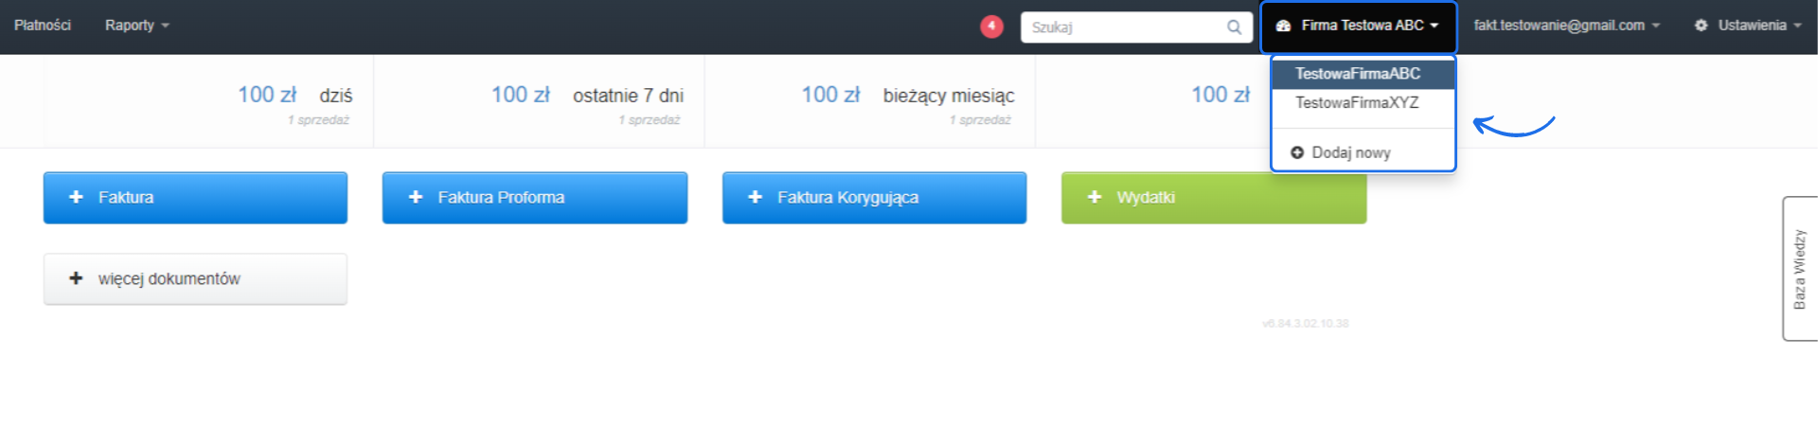The width and height of the screenshot is (1818, 426).
Task: Click the plus icon on Faktura Korygująca
Action: pos(755,197)
